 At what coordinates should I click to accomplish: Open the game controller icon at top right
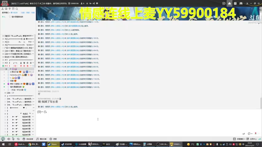coord(241,3)
